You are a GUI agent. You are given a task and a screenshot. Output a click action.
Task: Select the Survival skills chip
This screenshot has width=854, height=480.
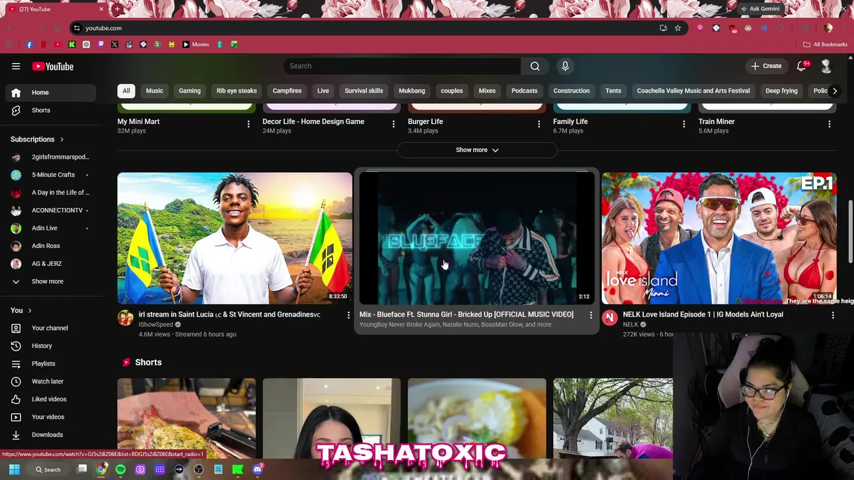tap(364, 91)
